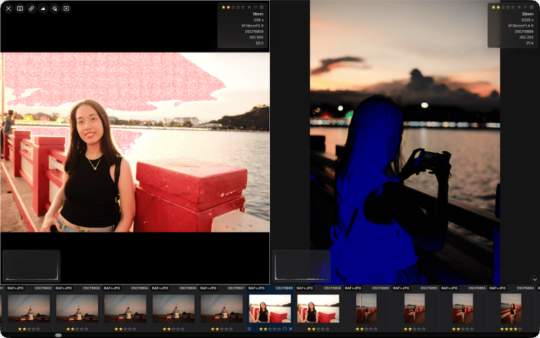Flag the left 18mm photo
This screenshot has height=338, width=540.
pyautogui.click(x=255, y=7)
